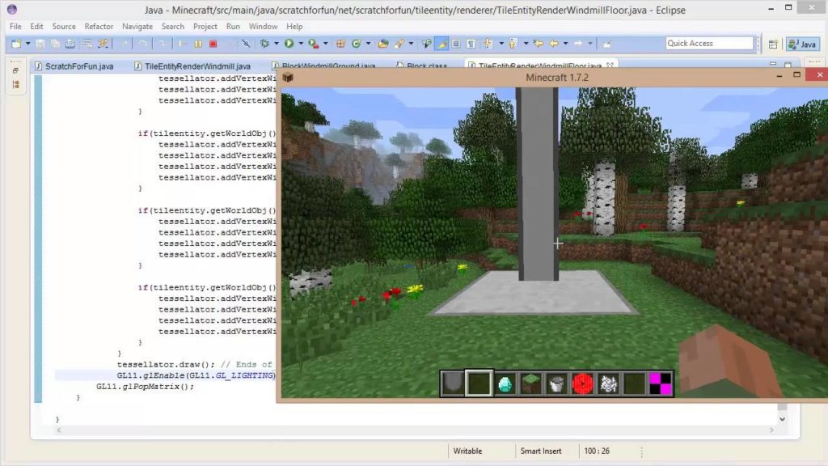Click the horizontal scrollbar in editor
828x466 pixels.
(x=415, y=430)
